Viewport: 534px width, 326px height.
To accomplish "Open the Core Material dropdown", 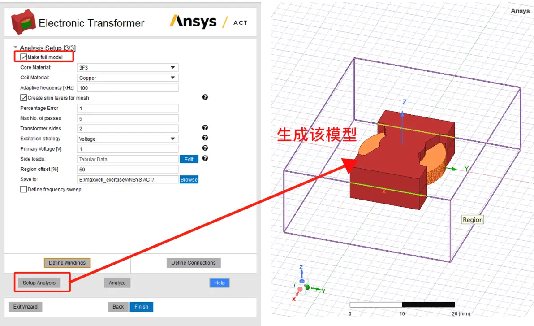I will pyautogui.click(x=127, y=68).
